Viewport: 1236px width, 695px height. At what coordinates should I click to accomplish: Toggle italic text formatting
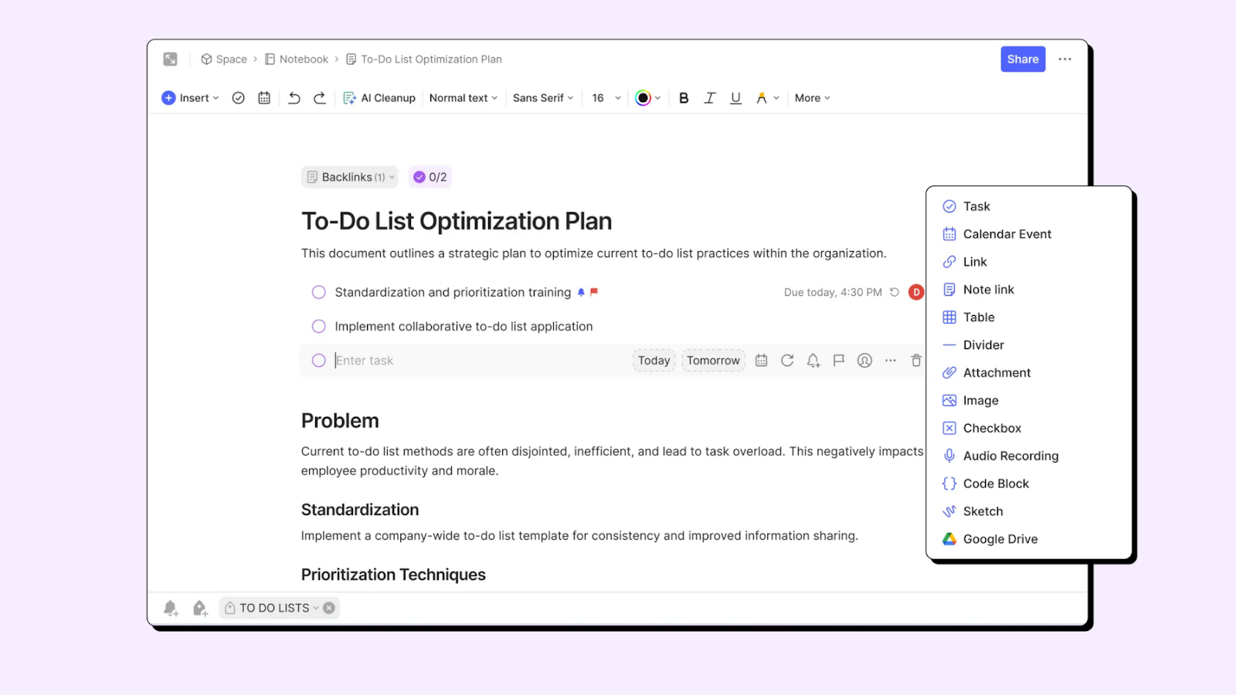click(x=709, y=98)
